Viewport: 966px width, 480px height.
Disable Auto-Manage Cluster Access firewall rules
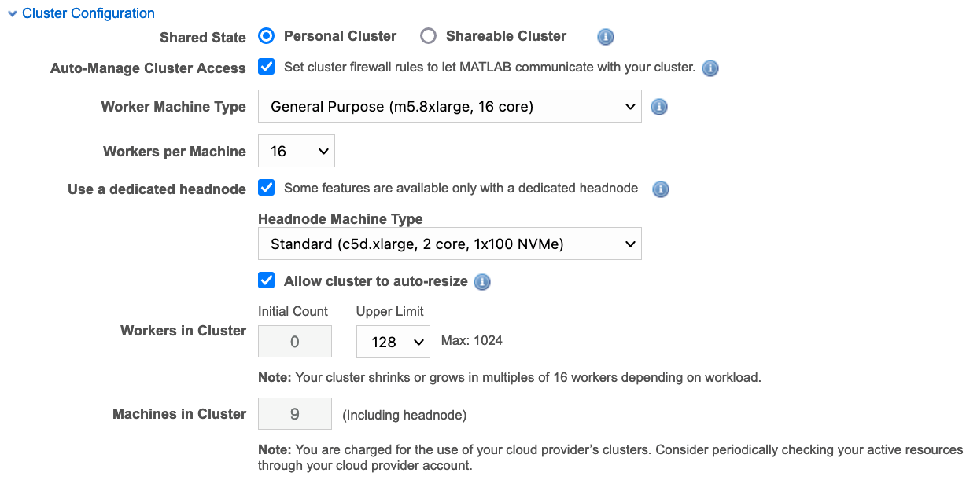tap(266, 68)
